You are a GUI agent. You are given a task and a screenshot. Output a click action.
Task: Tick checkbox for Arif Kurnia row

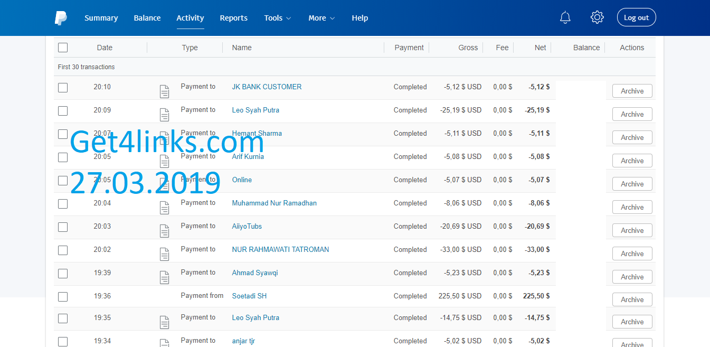click(x=63, y=157)
